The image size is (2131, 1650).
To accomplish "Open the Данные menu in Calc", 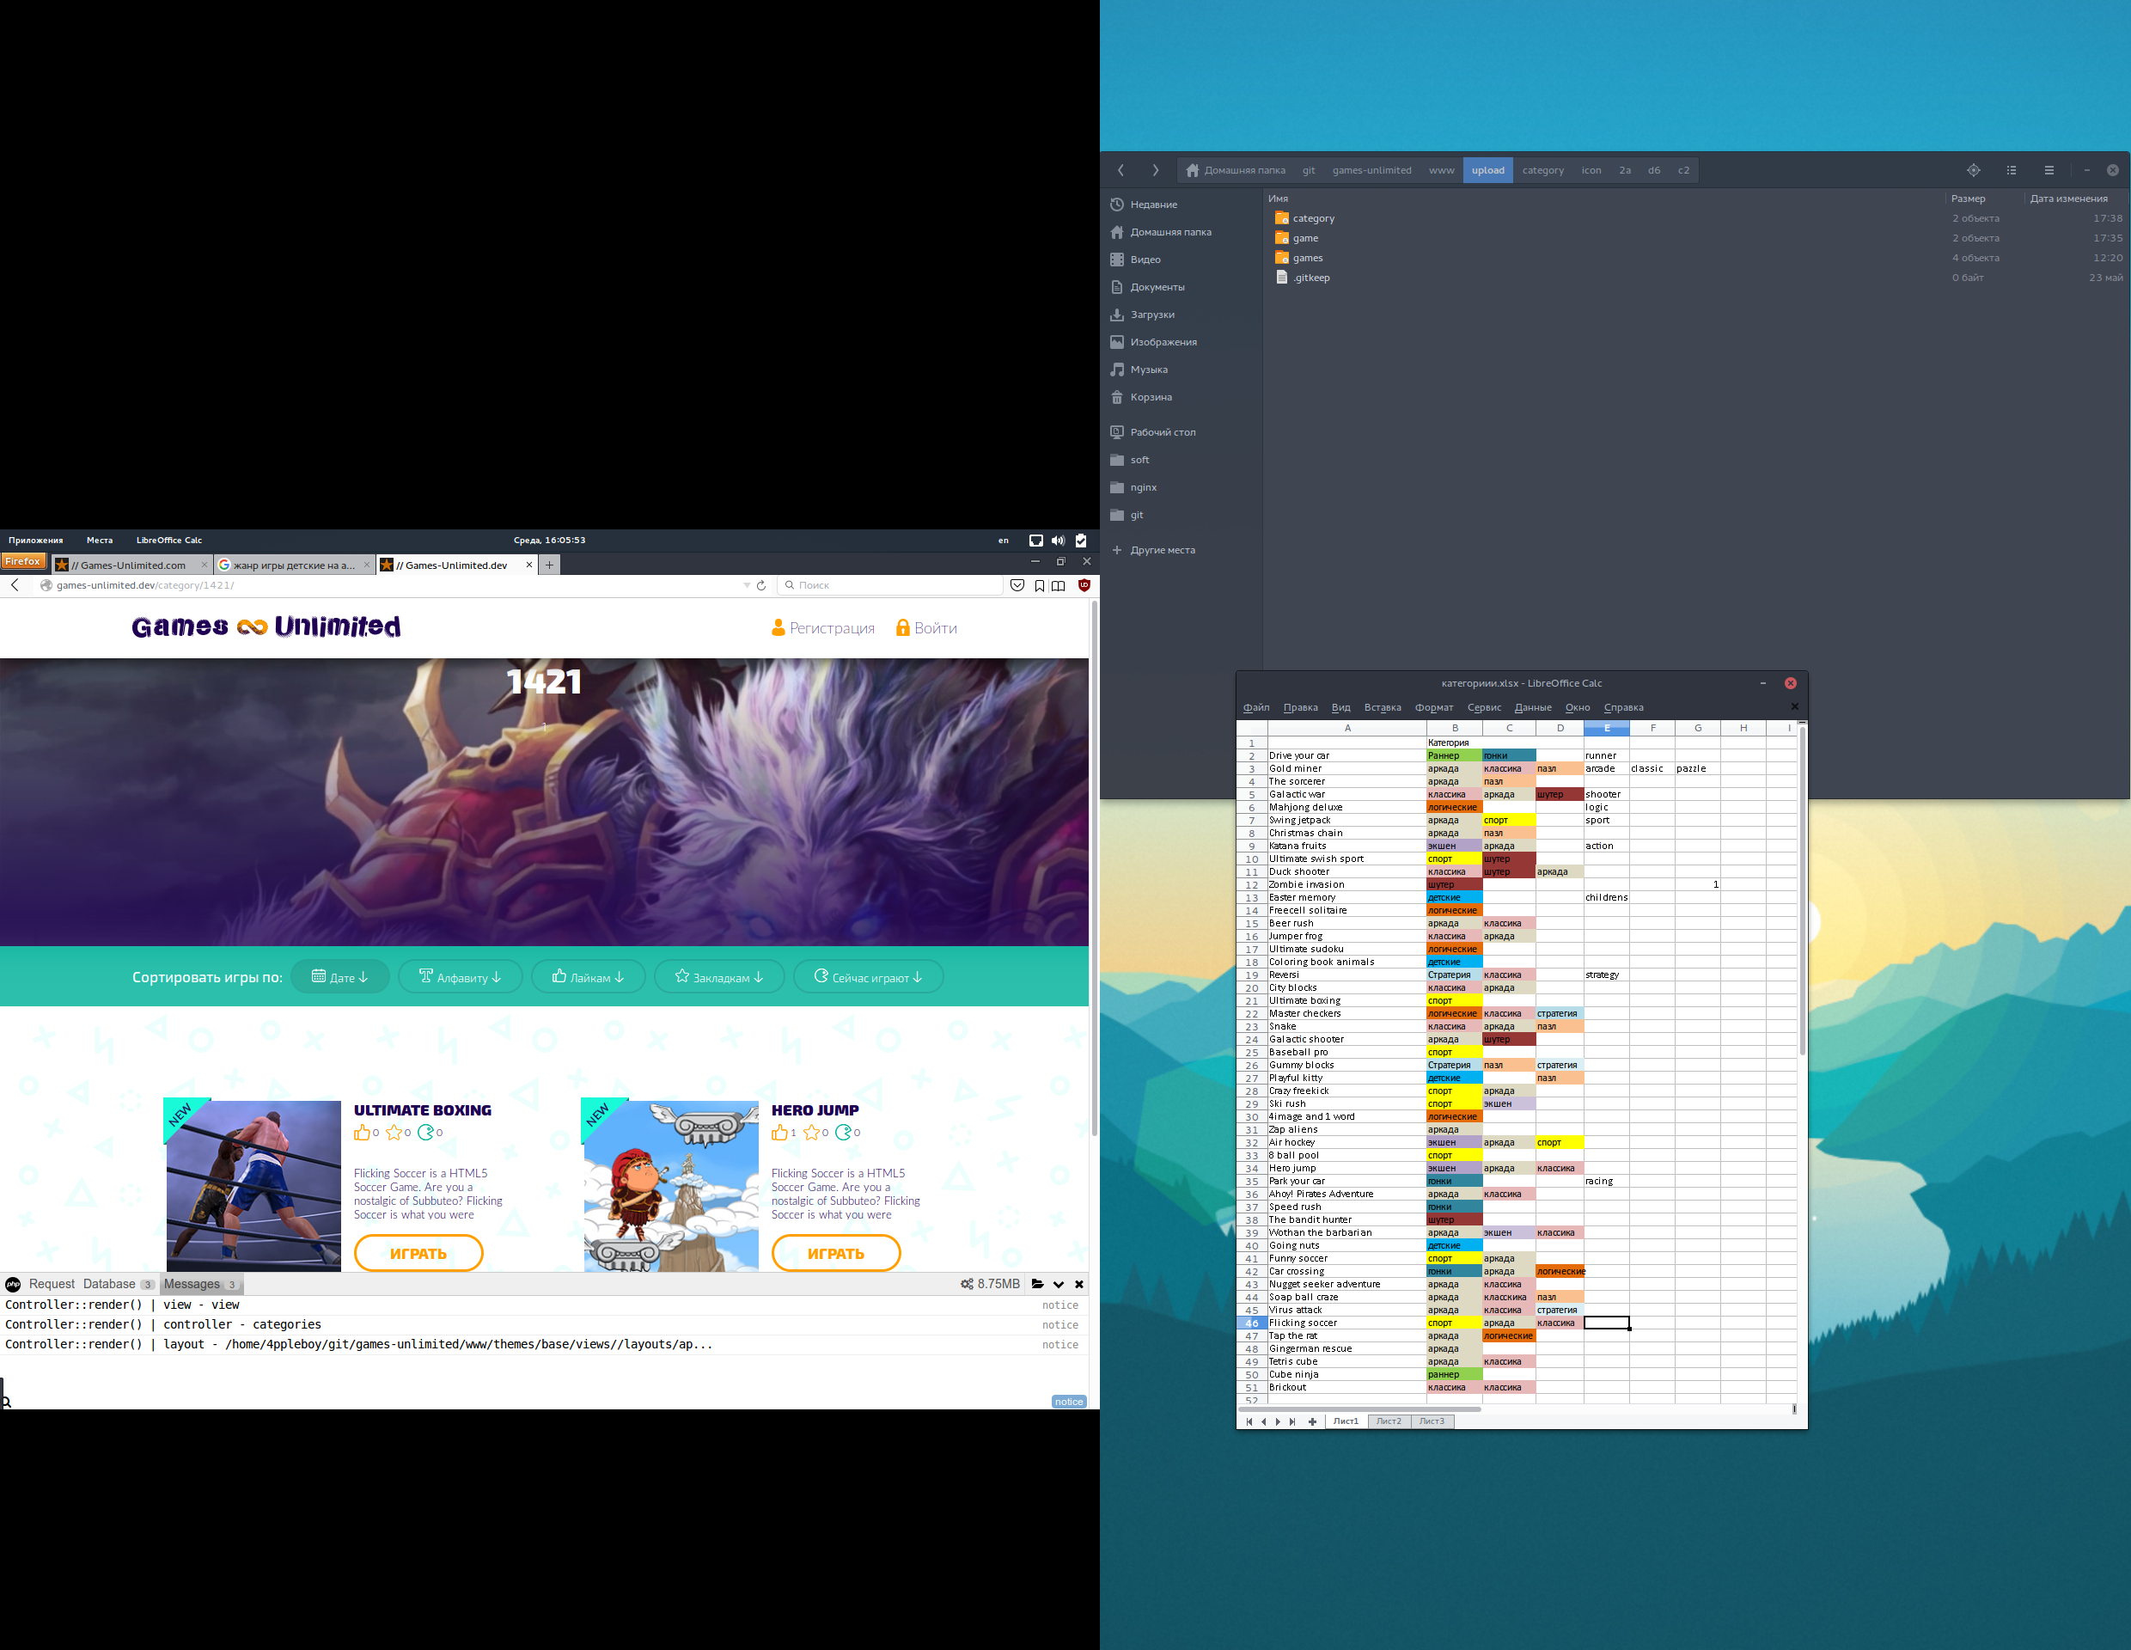I will [1533, 708].
